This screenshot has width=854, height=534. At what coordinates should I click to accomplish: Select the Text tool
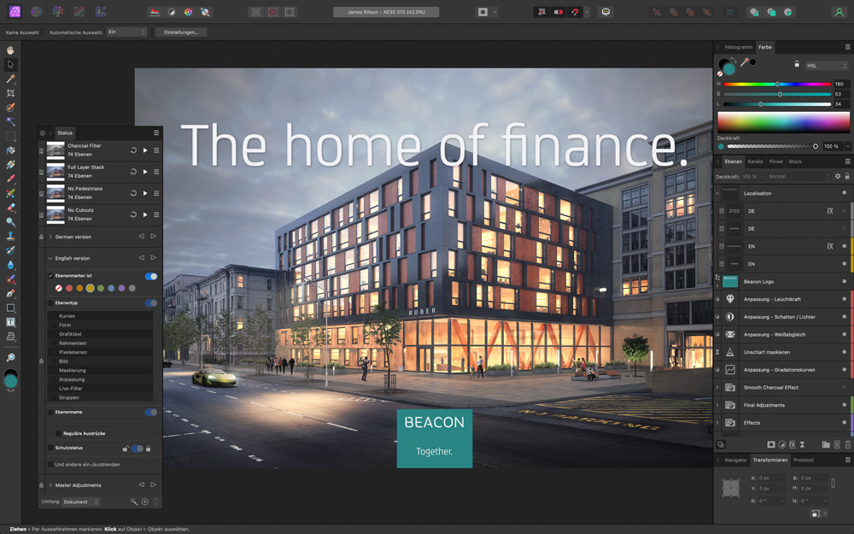coord(10,322)
